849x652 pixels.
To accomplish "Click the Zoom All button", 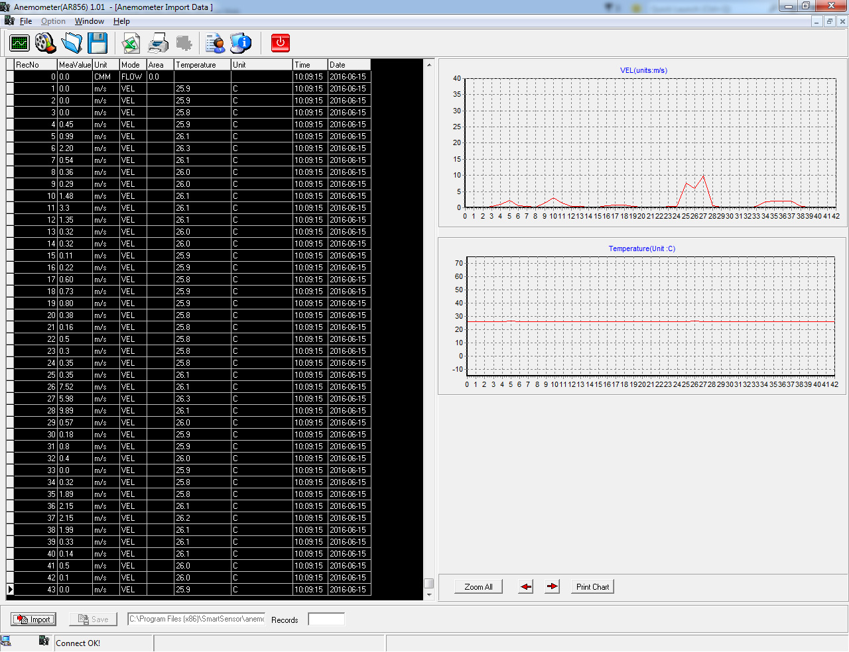I will (478, 587).
